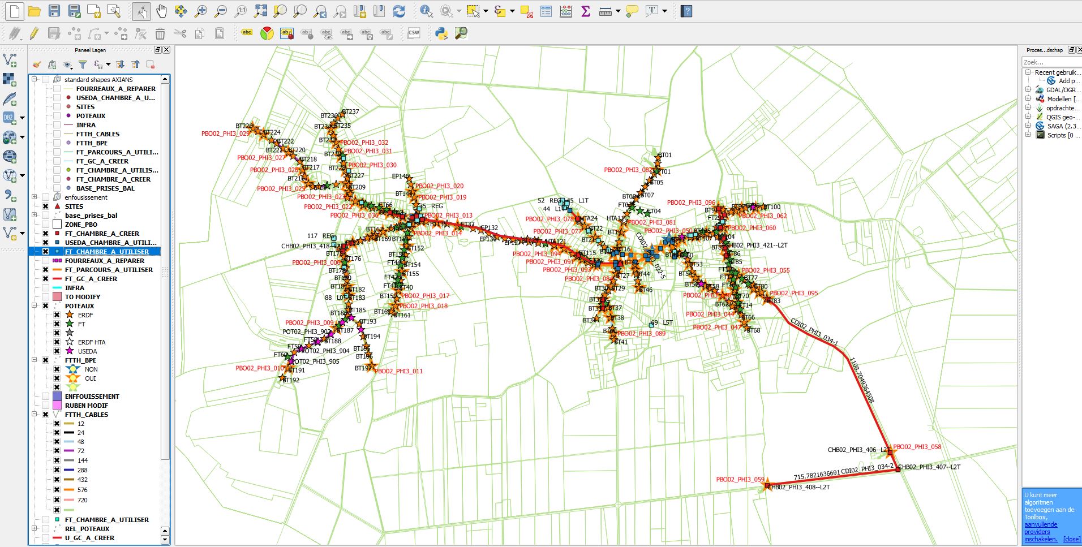Viewport: 1082px width, 547px height.
Task: Click the Add Vector Layer icon in sidebar
Action: tap(10, 59)
